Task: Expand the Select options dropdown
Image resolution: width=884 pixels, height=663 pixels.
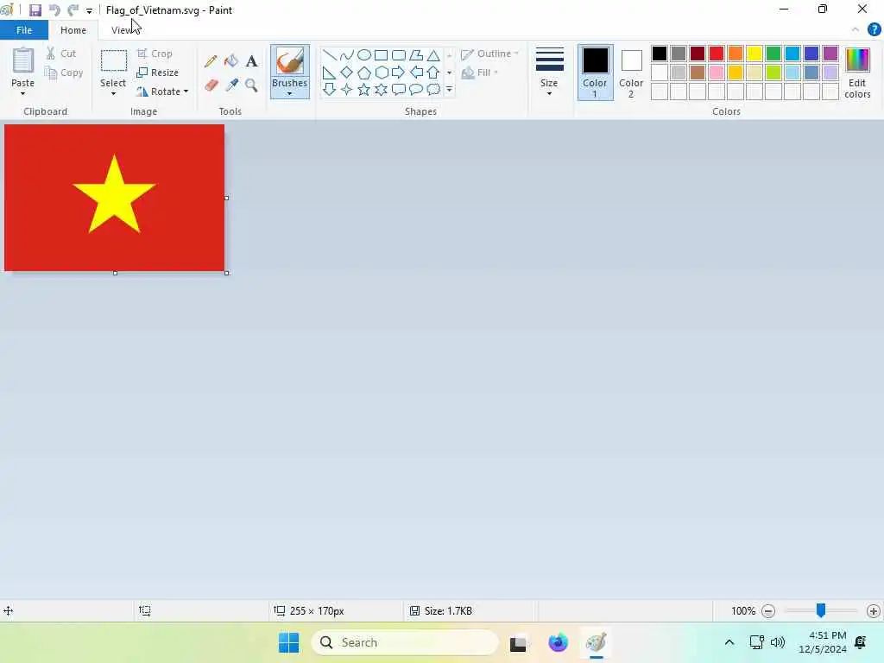Action: tap(113, 93)
